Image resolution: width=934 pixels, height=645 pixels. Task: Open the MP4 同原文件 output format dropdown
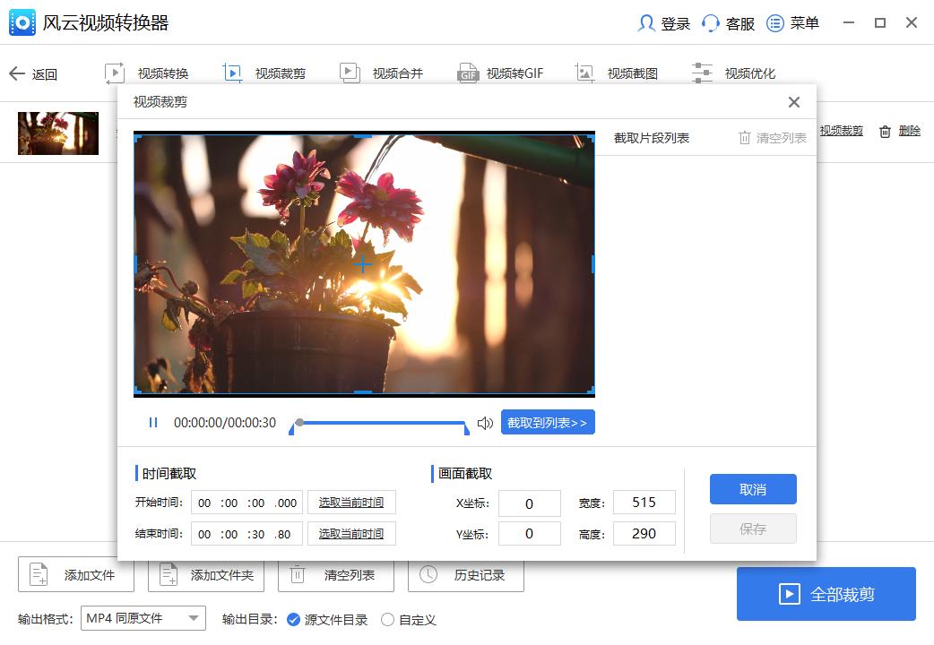click(143, 618)
